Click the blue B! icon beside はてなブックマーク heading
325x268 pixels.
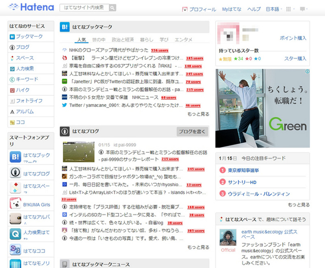click(65, 27)
